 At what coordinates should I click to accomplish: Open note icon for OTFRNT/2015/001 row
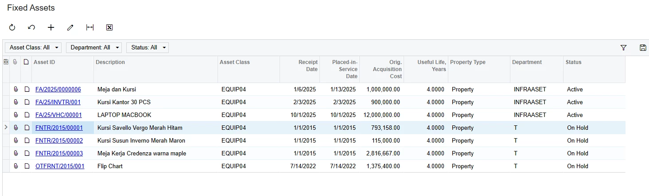point(26,166)
